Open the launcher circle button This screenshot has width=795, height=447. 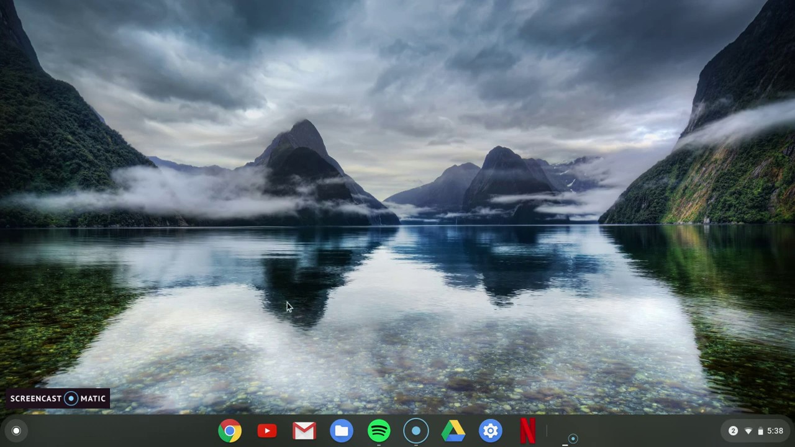[16, 431]
